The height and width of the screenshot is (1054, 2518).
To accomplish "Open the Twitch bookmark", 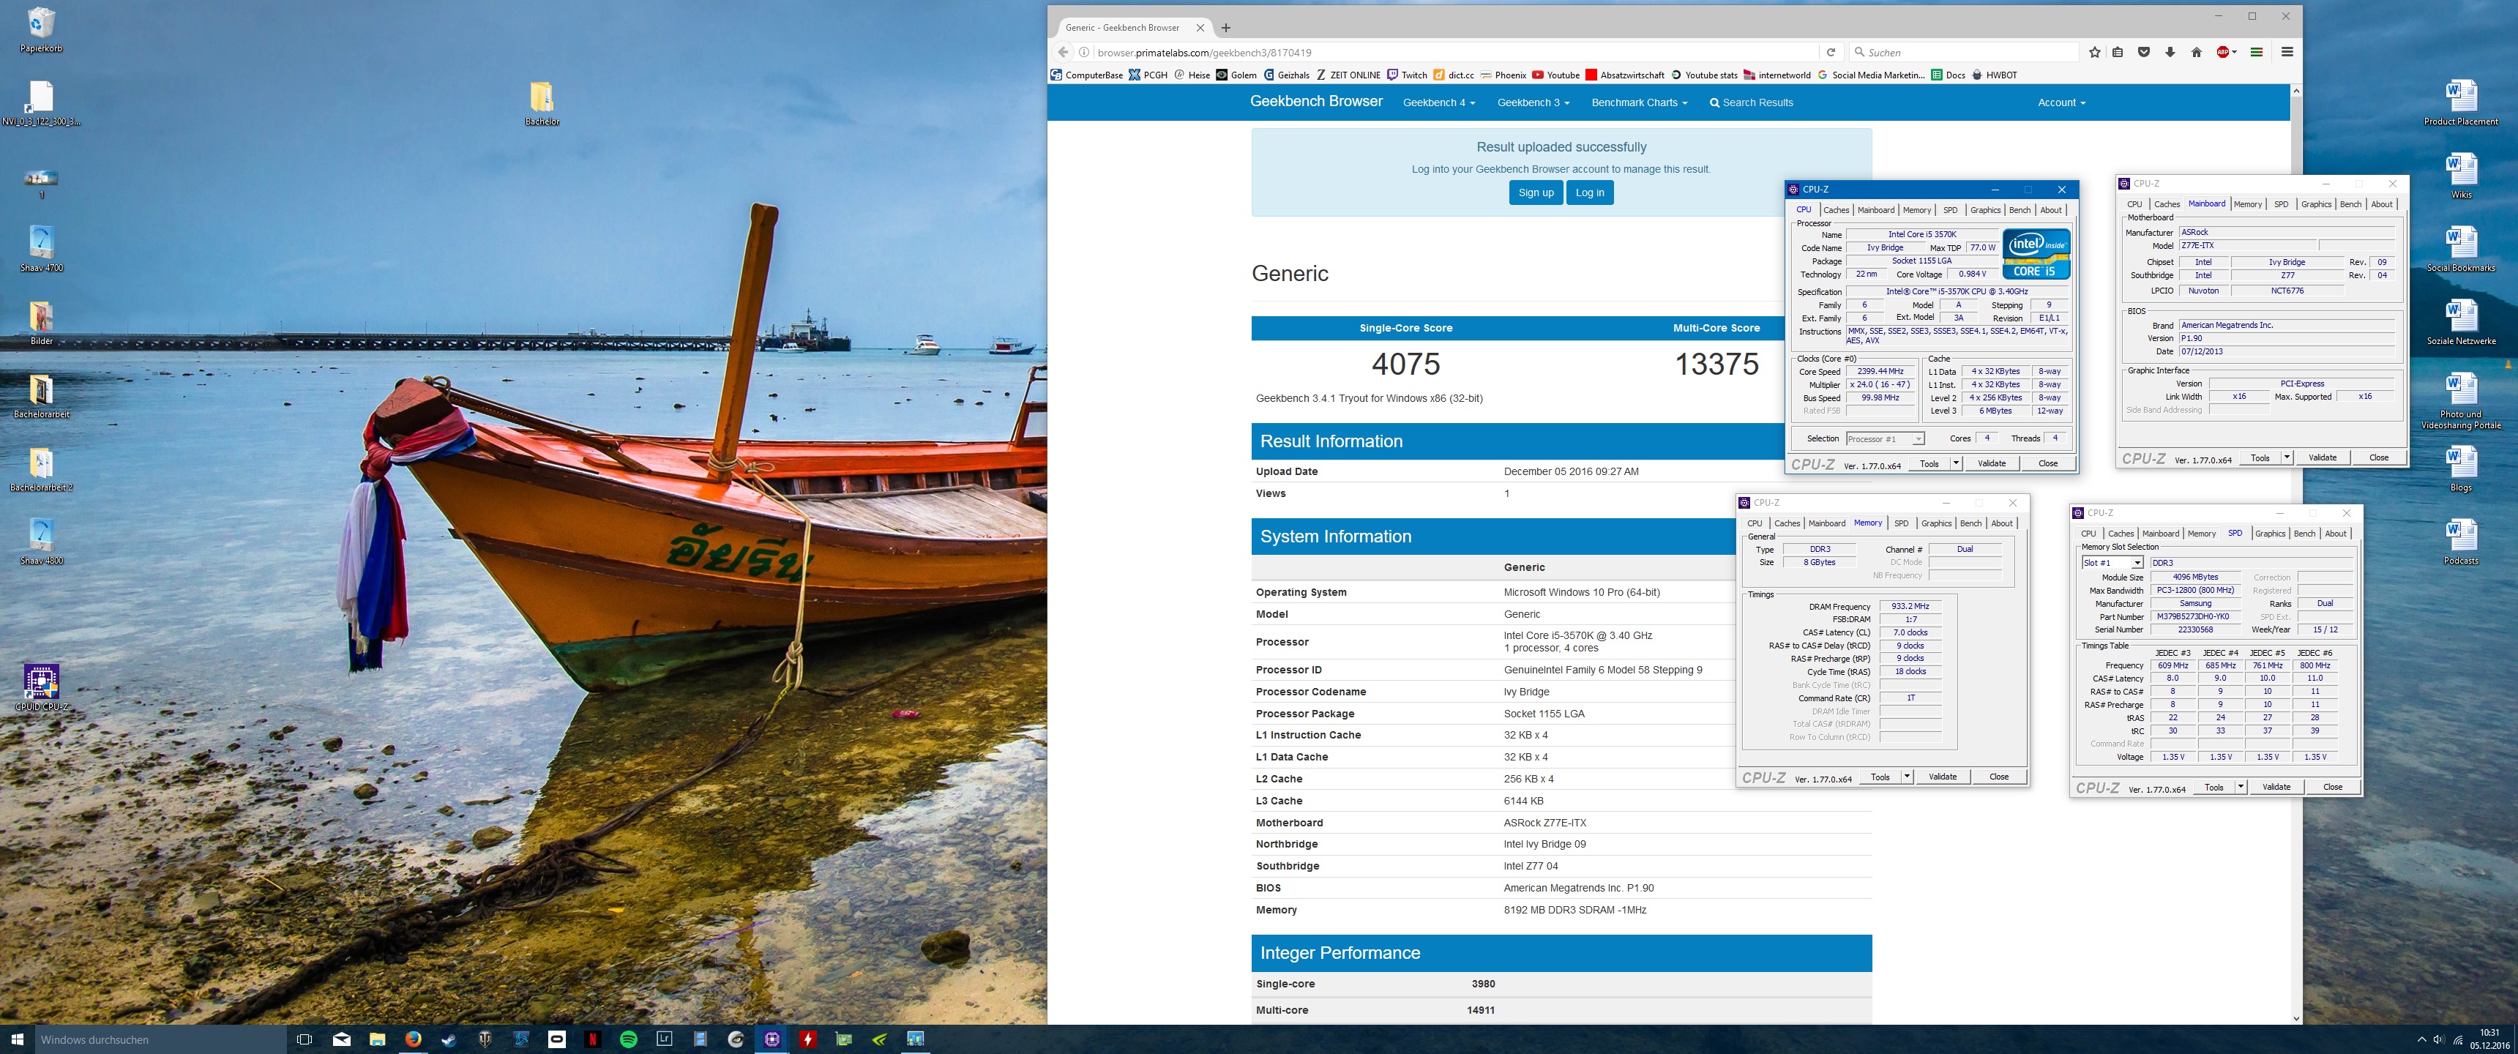I will tap(1407, 75).
